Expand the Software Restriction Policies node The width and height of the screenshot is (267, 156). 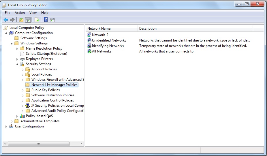22,95
